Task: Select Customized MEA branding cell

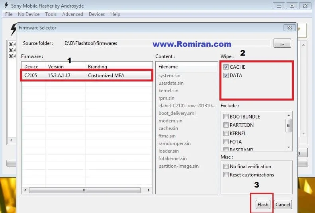Action: point(106,76)
